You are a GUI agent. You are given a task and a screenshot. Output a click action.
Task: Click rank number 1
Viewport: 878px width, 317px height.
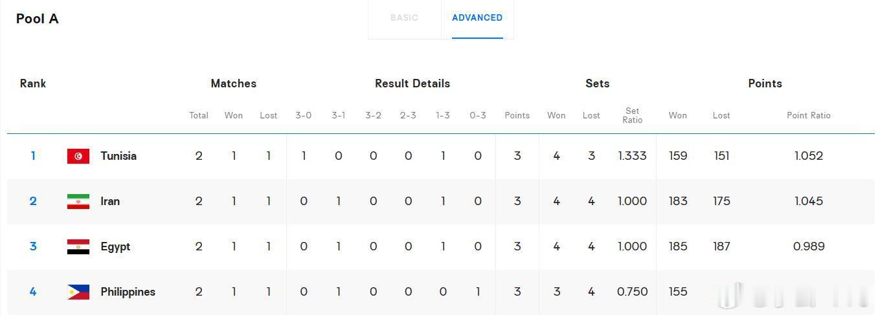33,156
